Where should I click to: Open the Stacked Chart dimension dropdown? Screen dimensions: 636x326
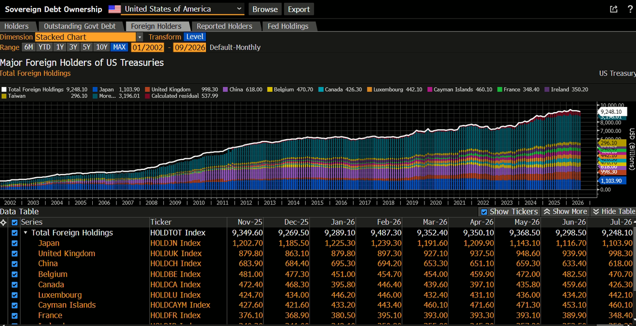coord(89,37)
